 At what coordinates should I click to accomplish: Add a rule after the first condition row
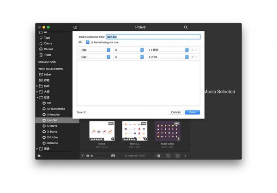pos(193,50)
